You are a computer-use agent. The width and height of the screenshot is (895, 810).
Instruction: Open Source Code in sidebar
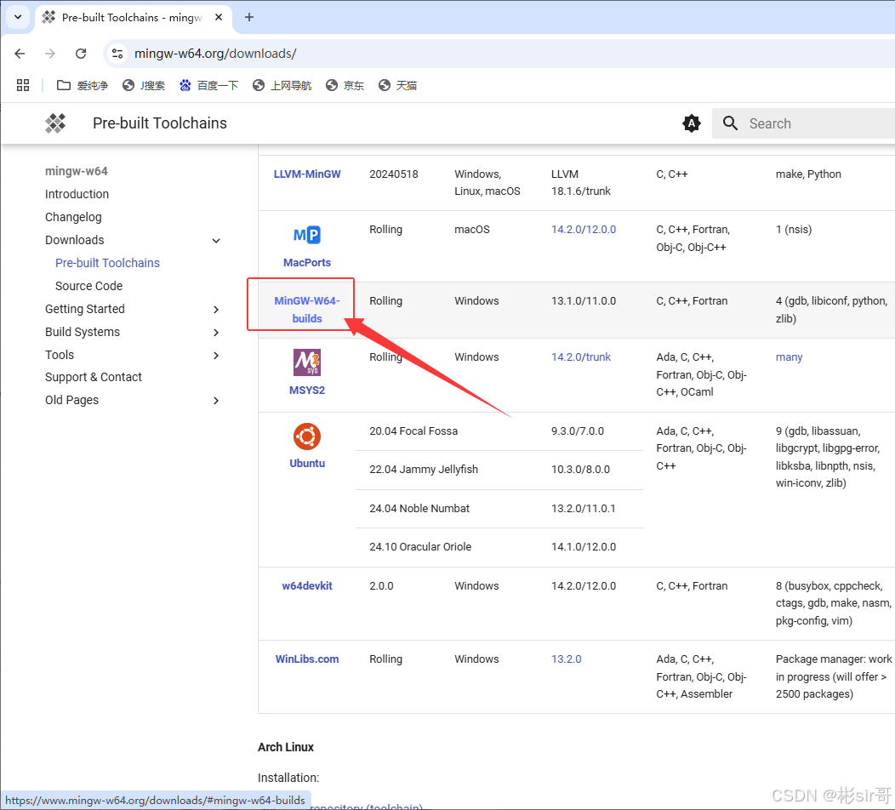click(x=89, y=286)
